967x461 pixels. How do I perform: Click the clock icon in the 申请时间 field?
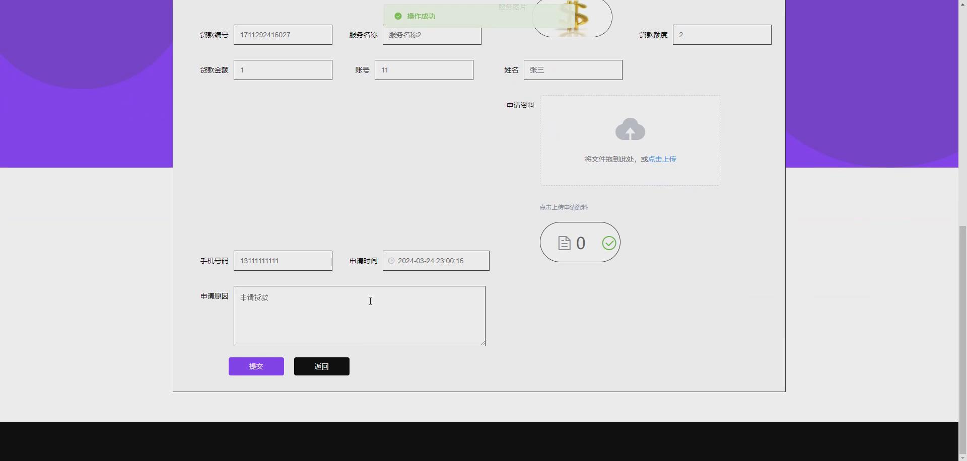click(391, 260)
